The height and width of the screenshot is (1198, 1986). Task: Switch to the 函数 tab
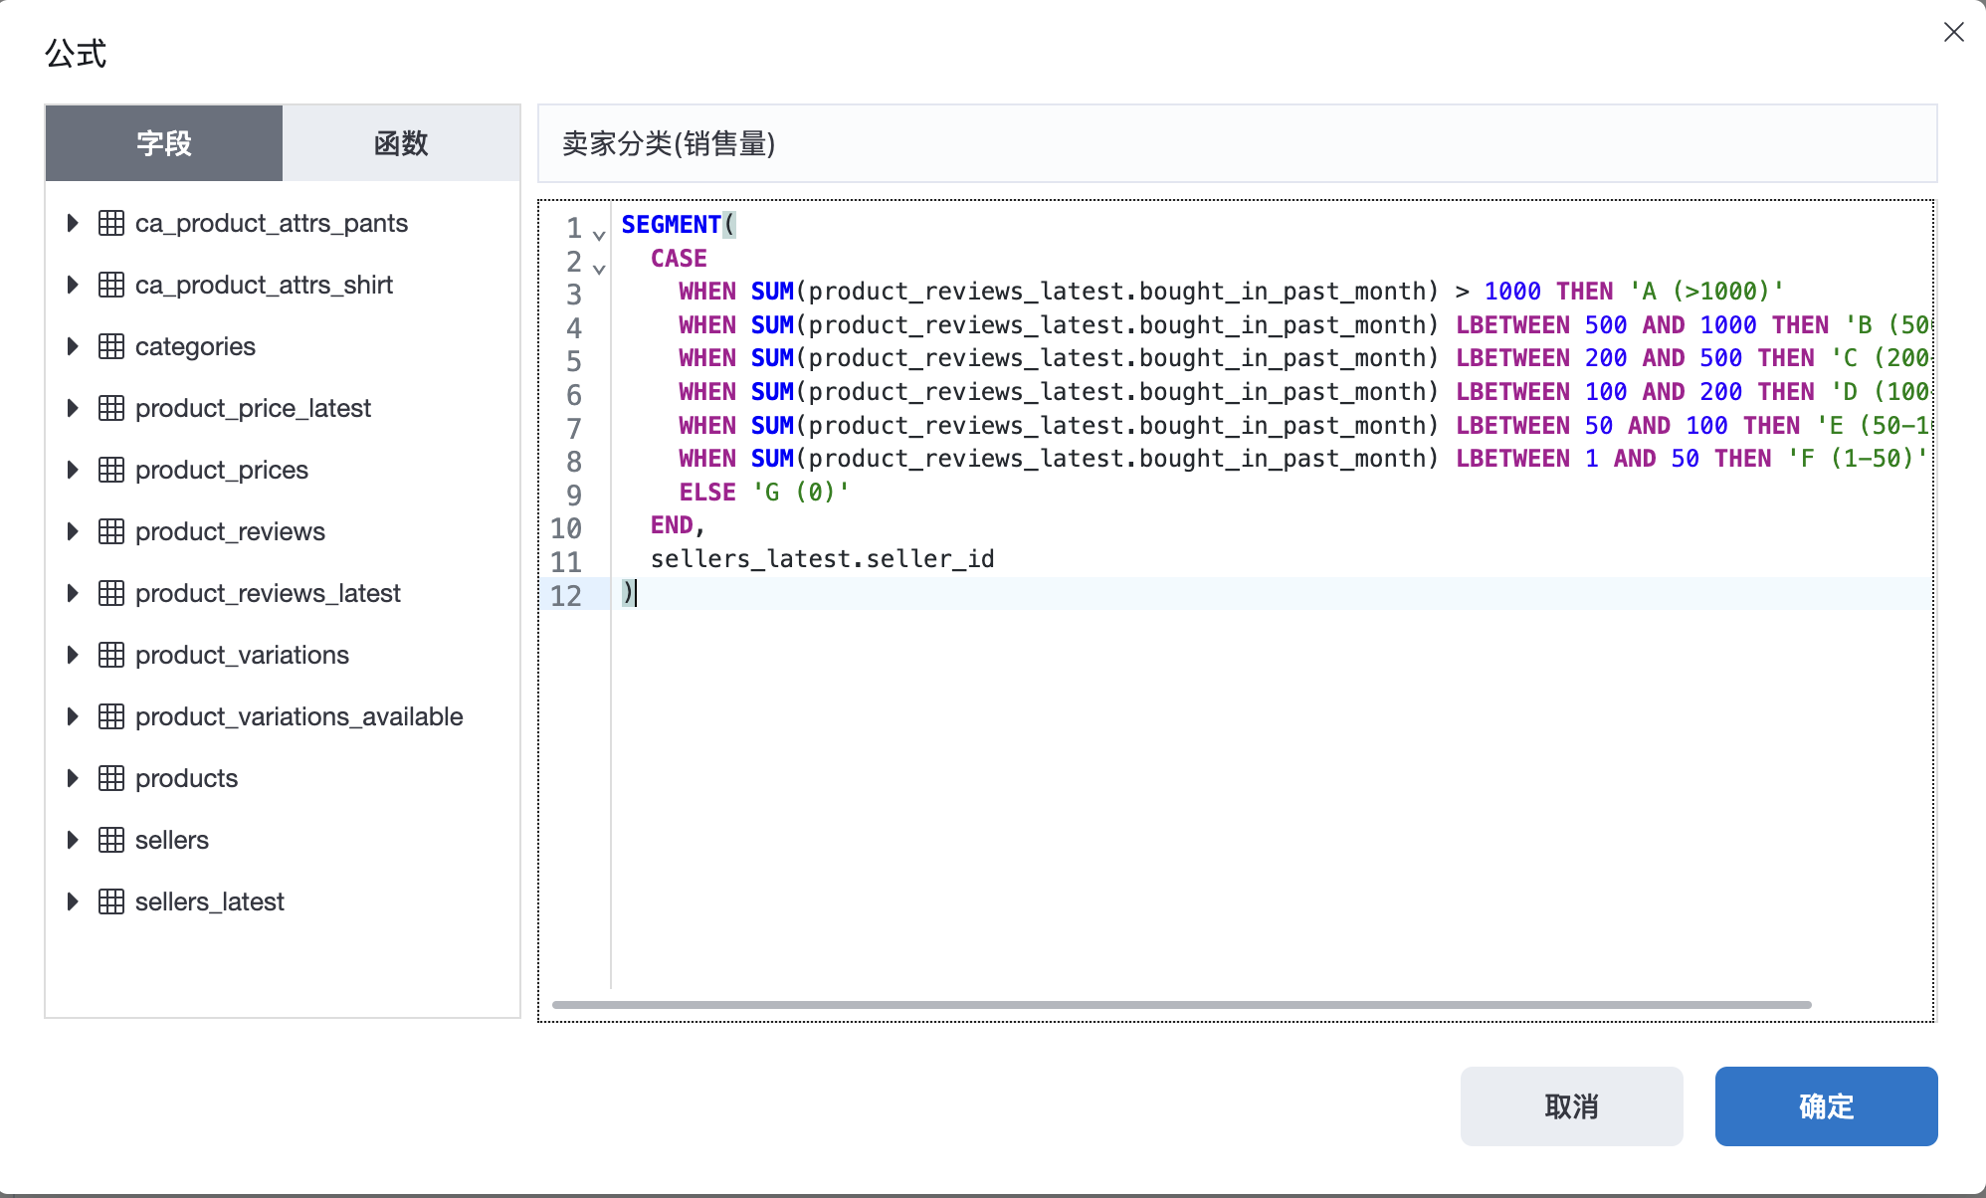tap(401, 143)
